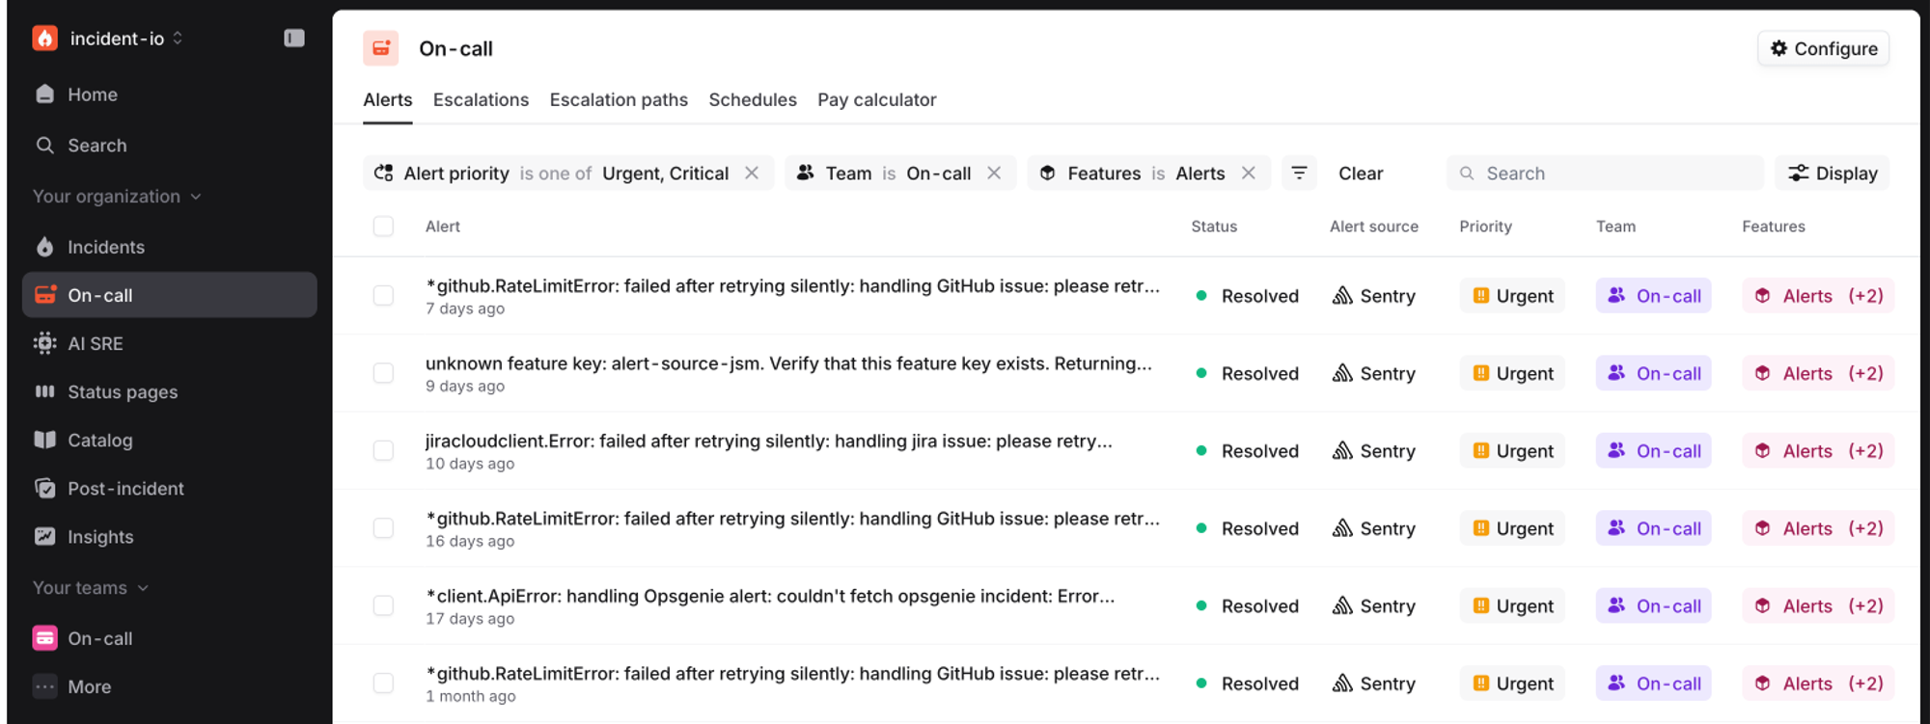Check the alert from 7 days ago

(x=383, y=295)
